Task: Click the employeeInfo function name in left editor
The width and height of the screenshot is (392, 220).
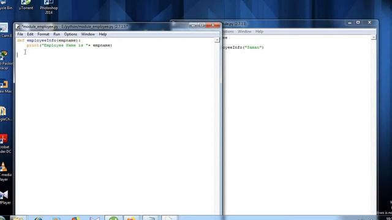Action: [x=42, y=40]
